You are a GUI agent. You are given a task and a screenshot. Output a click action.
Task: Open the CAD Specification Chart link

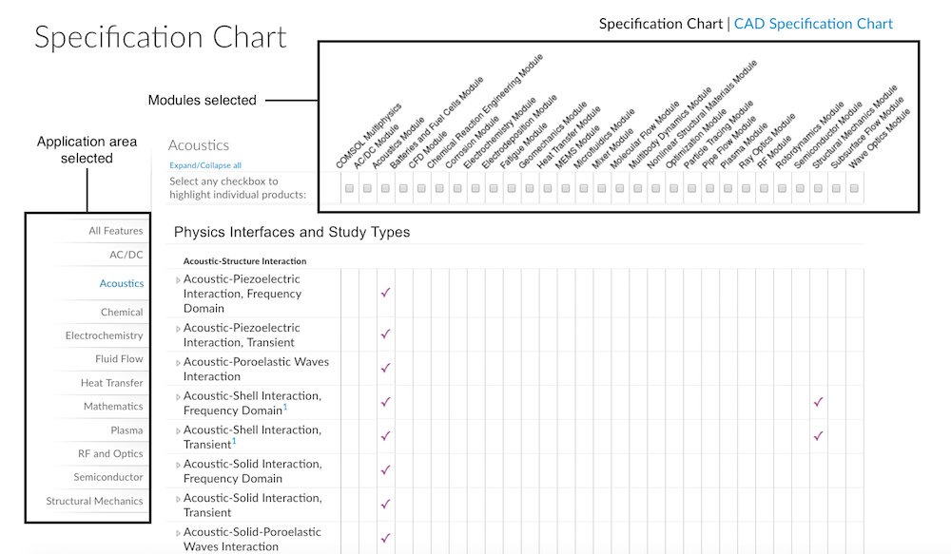pyautogui.click(x=813, y=24)
